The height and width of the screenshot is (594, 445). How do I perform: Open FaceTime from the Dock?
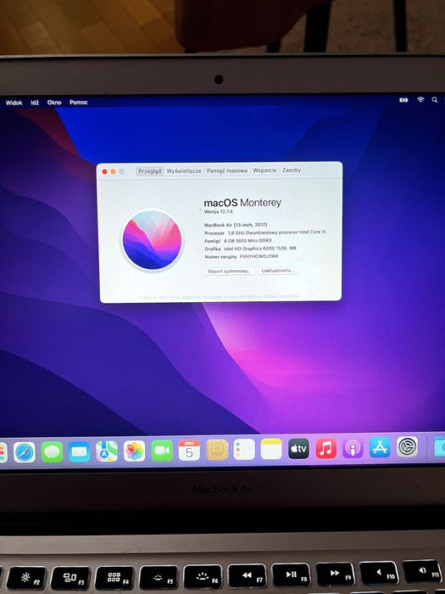(162, 451)
